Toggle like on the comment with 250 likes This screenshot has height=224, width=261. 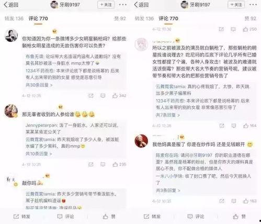(x=249, y=29)
